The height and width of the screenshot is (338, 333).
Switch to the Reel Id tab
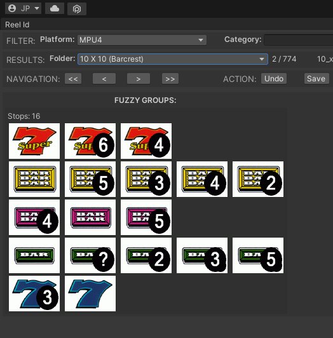click(17, 25)
